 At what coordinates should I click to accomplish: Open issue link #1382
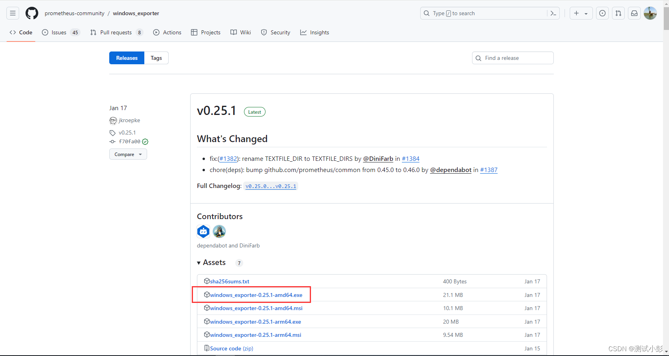coord(228,158)
